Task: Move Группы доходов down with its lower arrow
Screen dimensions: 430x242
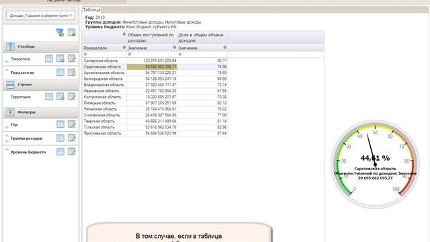Action: click(7, 141)
